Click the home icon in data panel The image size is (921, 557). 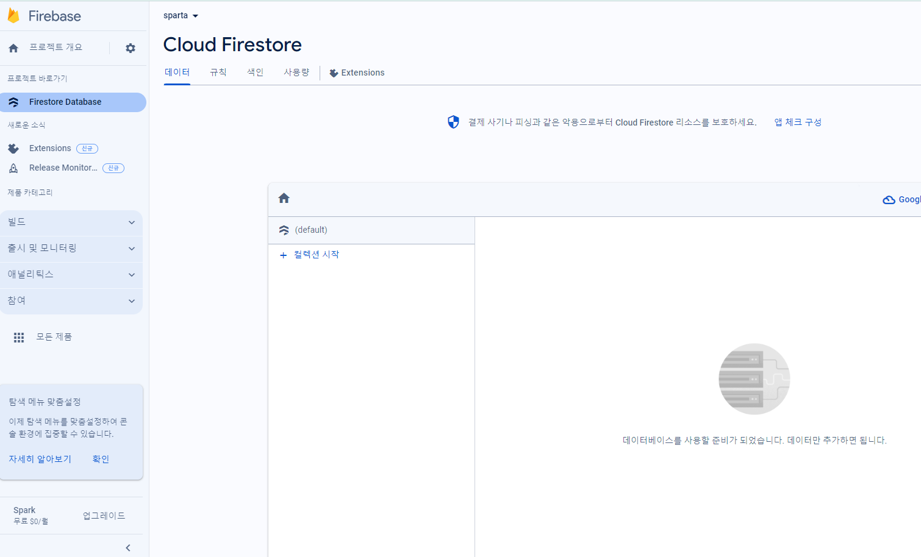point(284,198)
